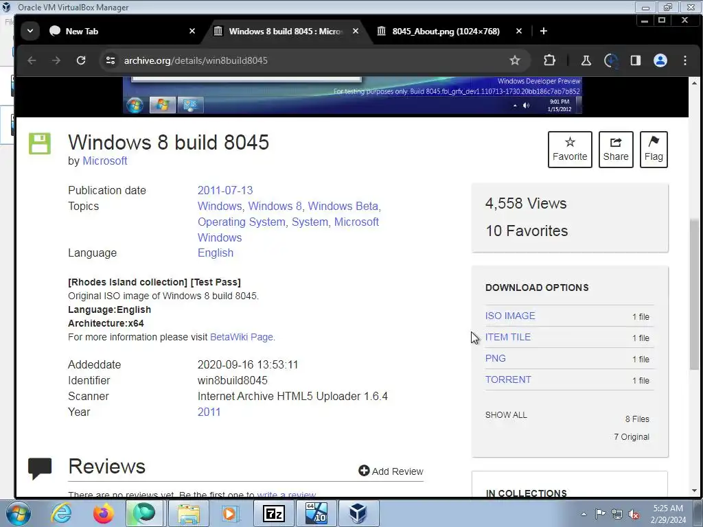703x527 pixels.
Task: Toggle the browser side panel
Action: 635,60
